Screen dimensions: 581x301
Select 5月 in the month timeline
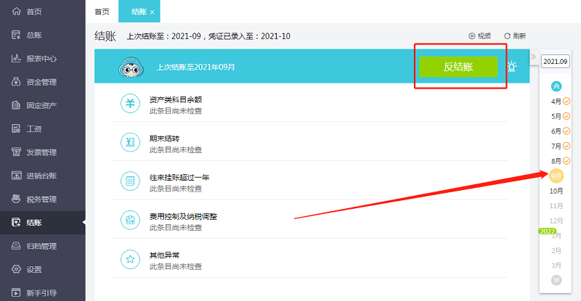pos(556,116)
